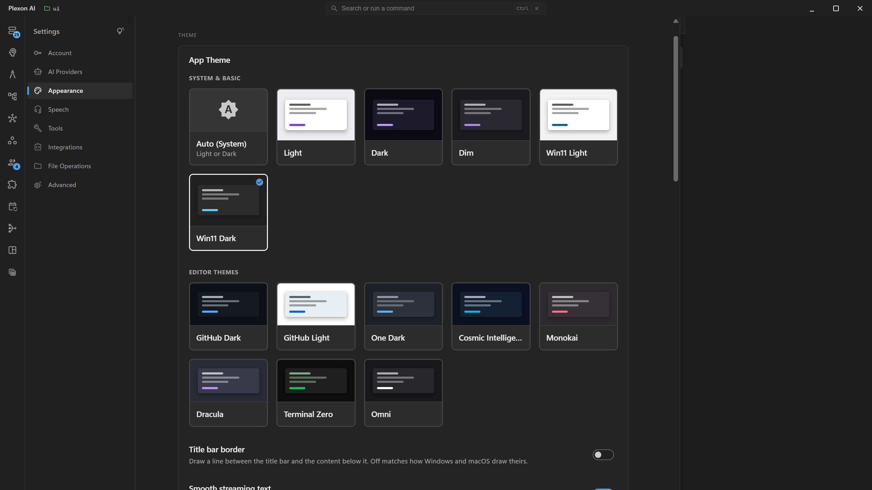The width and height of the screenshot is (872, 490).
Task: Open the Tools settings section
Action: click(x=80, y=128)
